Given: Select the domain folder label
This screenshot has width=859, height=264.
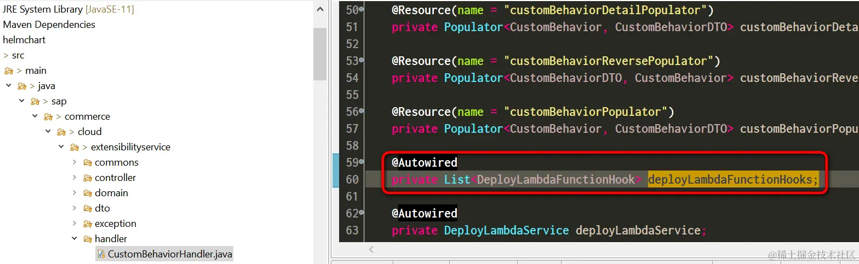Looking at the screenshot, I should 111,193.
